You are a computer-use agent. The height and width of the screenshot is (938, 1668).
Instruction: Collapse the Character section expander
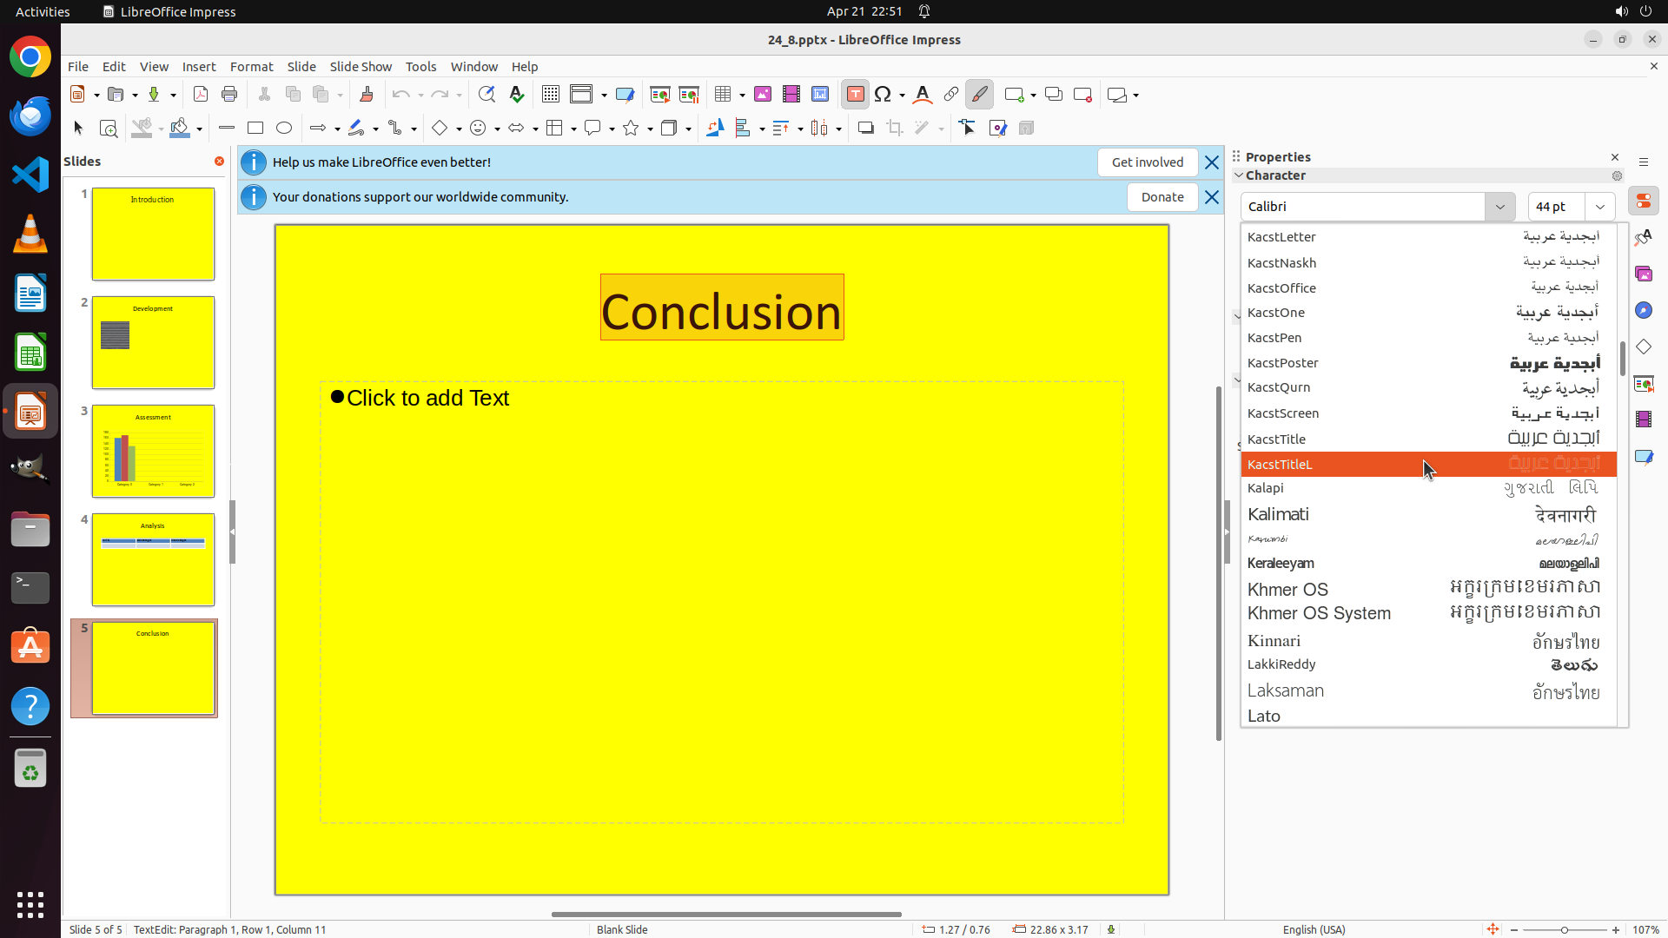click(1239, 175)
